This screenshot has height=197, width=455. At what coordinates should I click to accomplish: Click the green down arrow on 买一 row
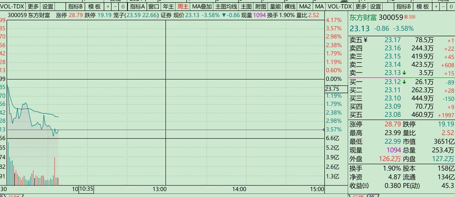404,82
